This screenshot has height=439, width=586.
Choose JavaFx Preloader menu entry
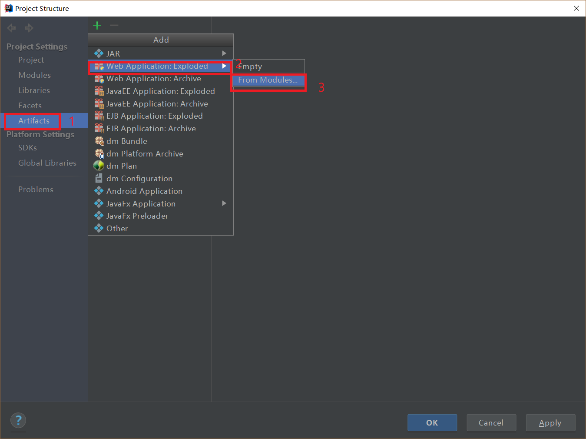tap(161, 216)
